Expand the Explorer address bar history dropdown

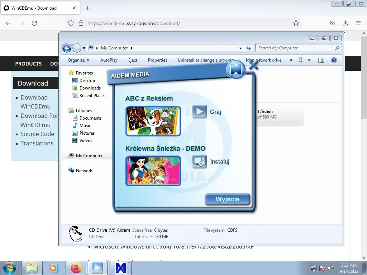pyautogui.click(x=240, y=48)
